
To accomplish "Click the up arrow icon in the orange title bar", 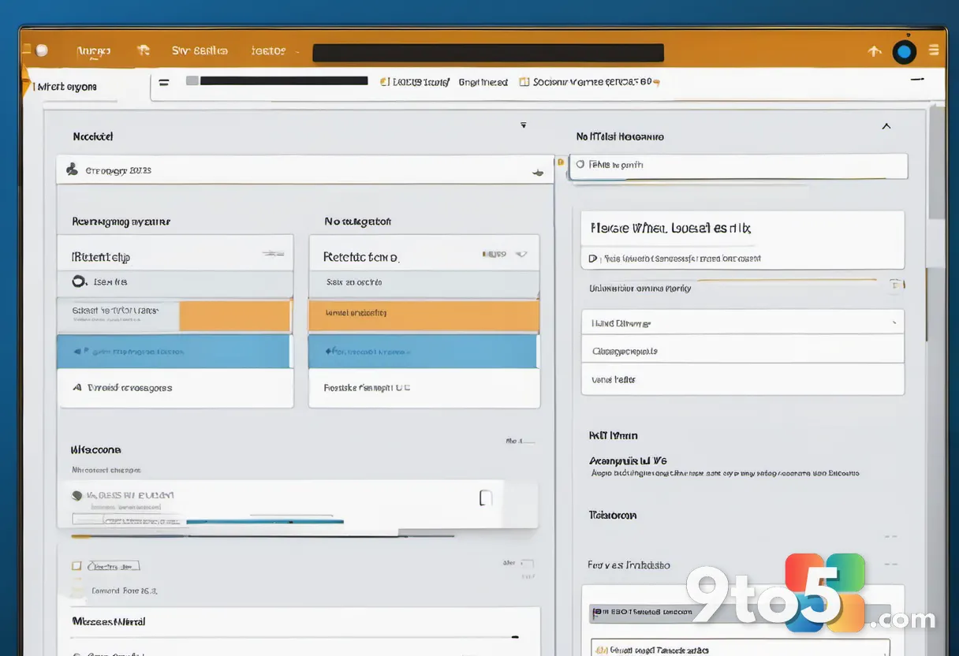I will click(x=874, y=51).
